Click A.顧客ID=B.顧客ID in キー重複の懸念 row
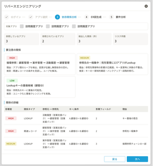 79,118
